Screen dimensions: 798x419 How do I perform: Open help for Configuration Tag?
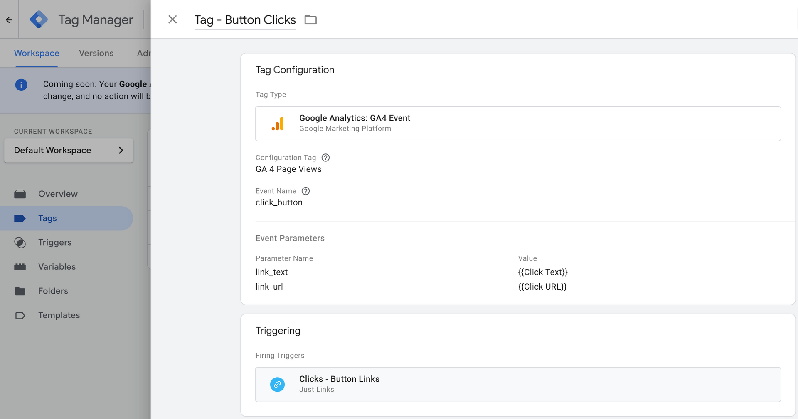click(x=326, y=158)
